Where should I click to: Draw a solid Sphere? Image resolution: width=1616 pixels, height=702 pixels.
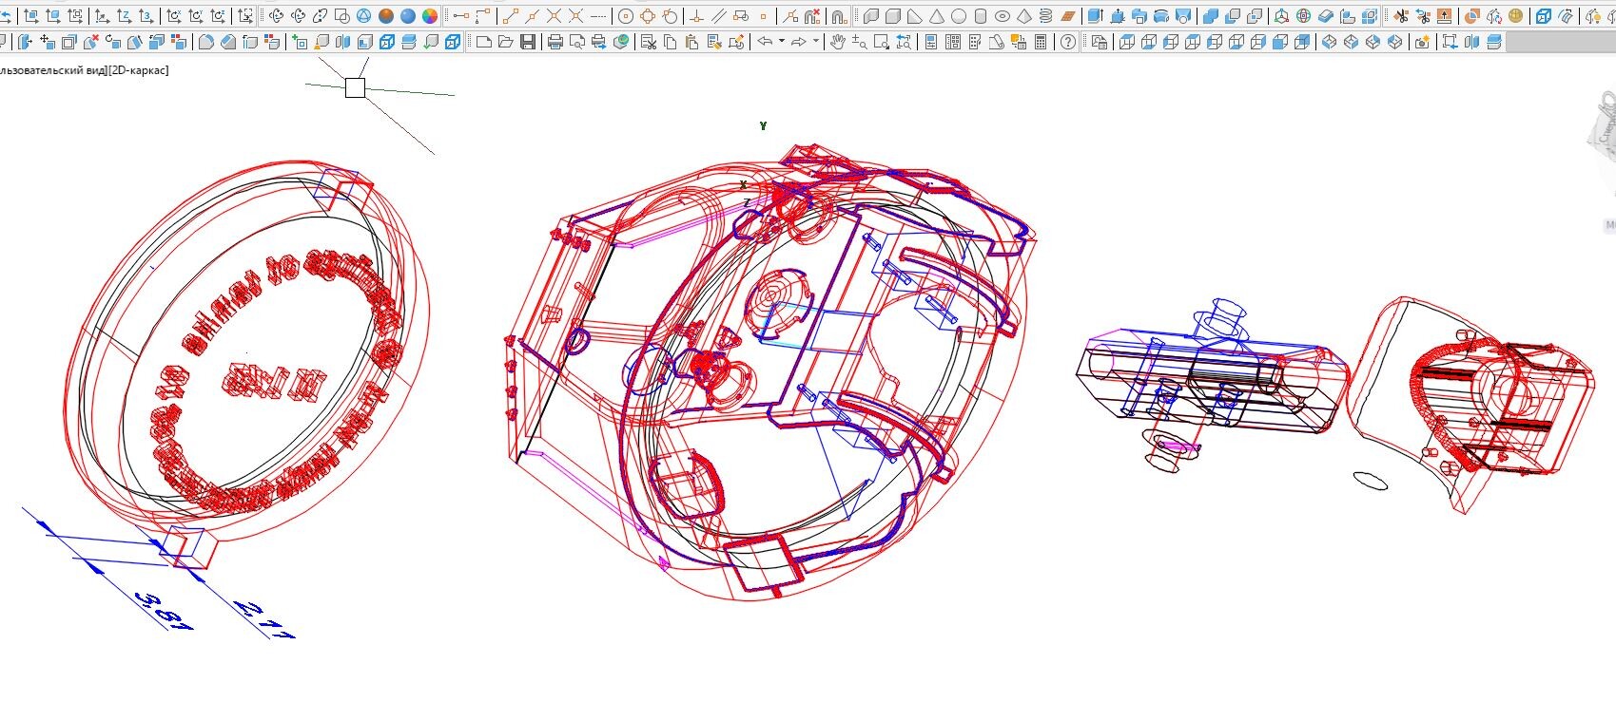click(958, 16)
